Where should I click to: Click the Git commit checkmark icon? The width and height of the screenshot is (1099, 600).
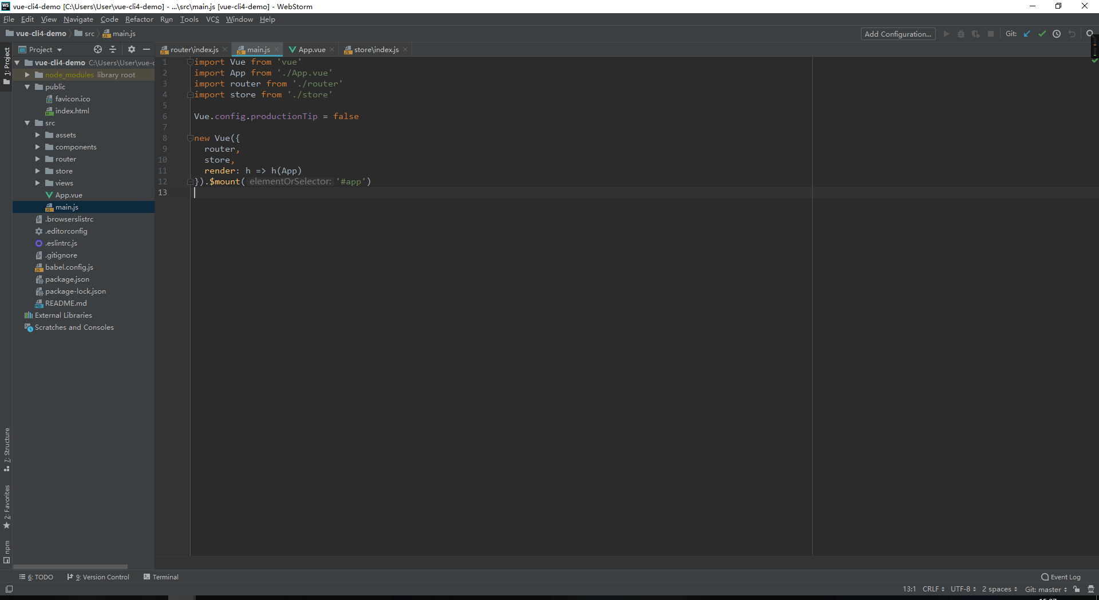[1042, 34]
